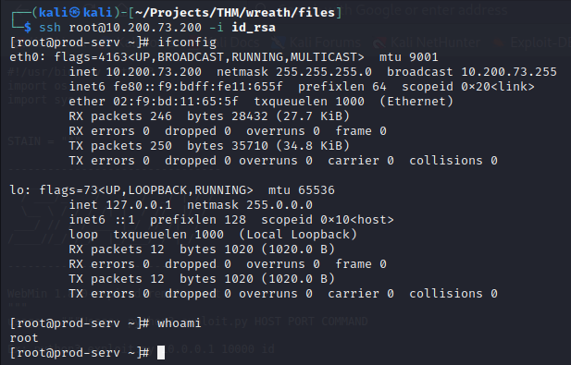Click the root output line below whoami
This screenshot has height=365, width=571.
point(24,338)
